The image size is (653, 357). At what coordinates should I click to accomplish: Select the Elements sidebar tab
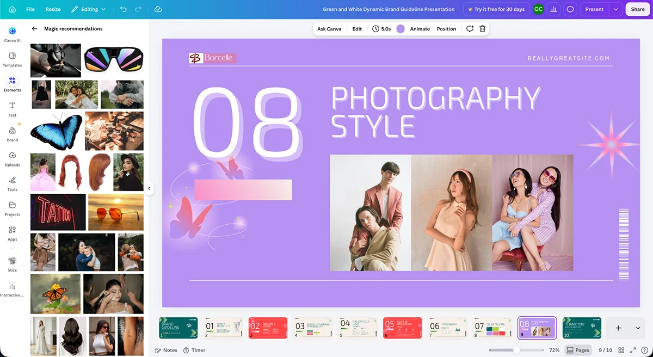12,84
